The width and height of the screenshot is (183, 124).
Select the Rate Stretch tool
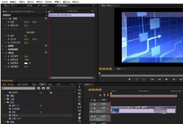point(79,100)
